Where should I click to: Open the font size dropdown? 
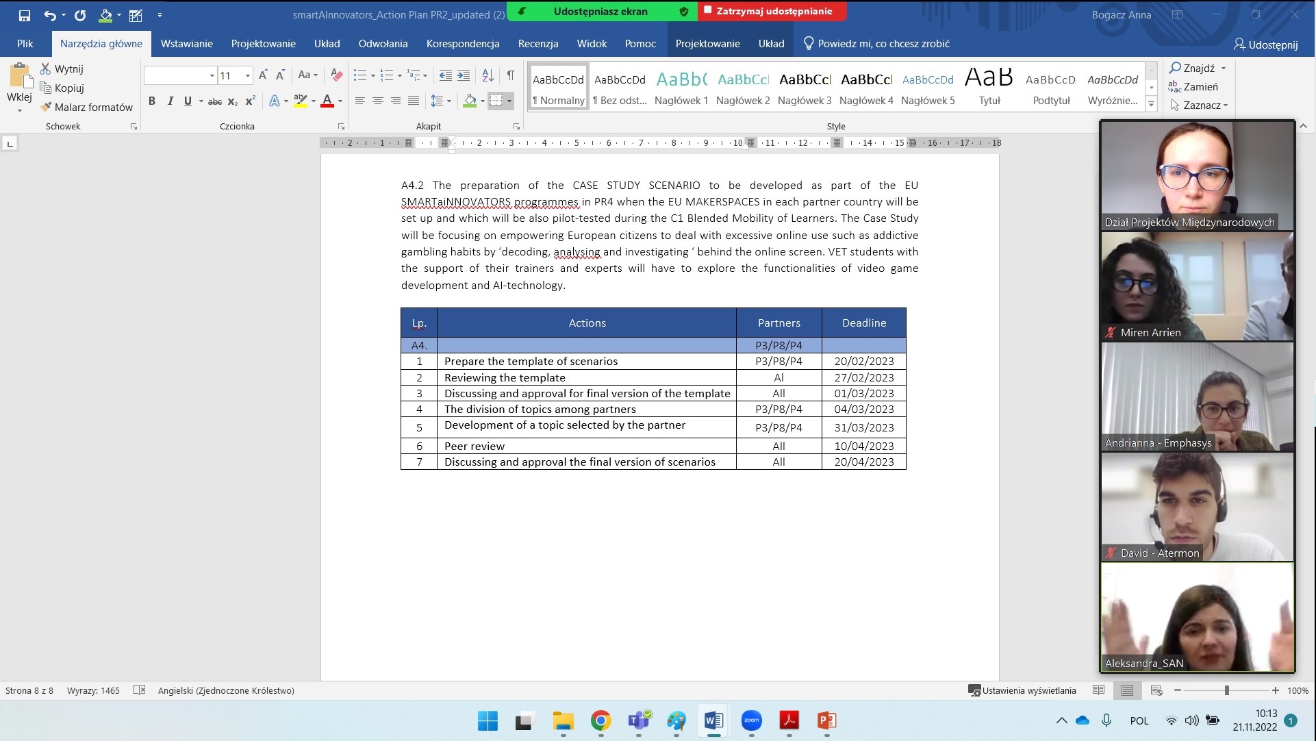pos(248,75)
